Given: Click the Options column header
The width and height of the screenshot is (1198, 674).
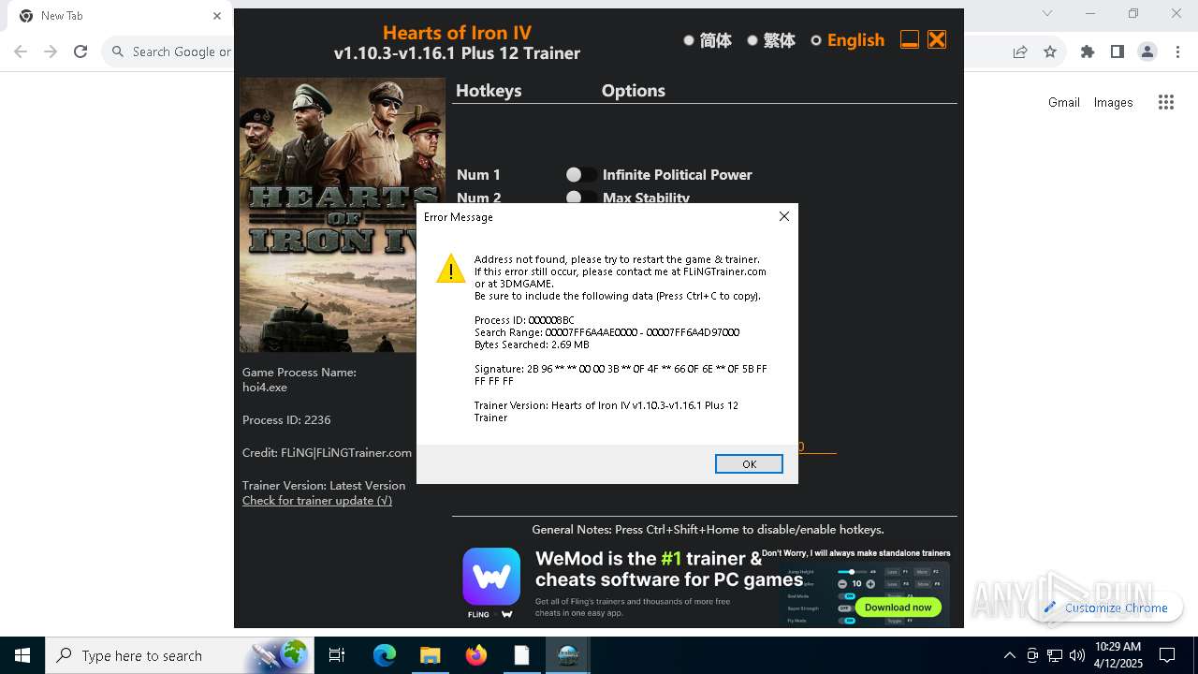Looking at the screenshot, I should pos(634,91).
